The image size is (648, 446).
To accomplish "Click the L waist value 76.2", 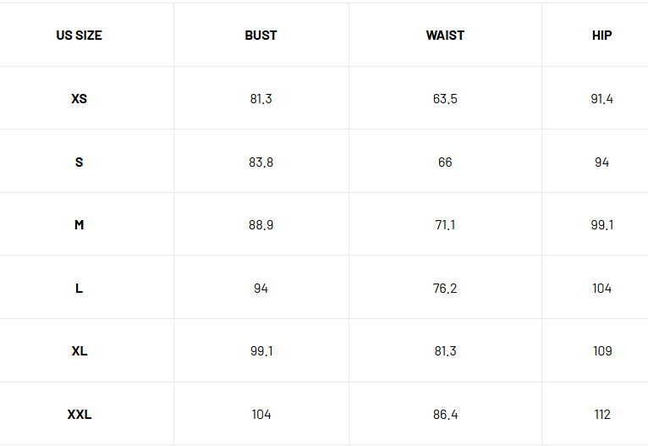I will point(445,288).
